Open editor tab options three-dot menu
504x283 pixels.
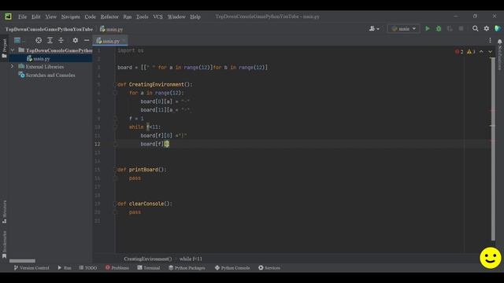pyautogui.click(x=490, y=40)
